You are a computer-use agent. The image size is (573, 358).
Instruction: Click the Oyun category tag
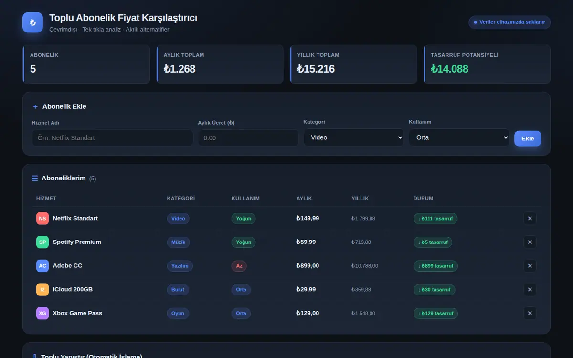point(178,313)
